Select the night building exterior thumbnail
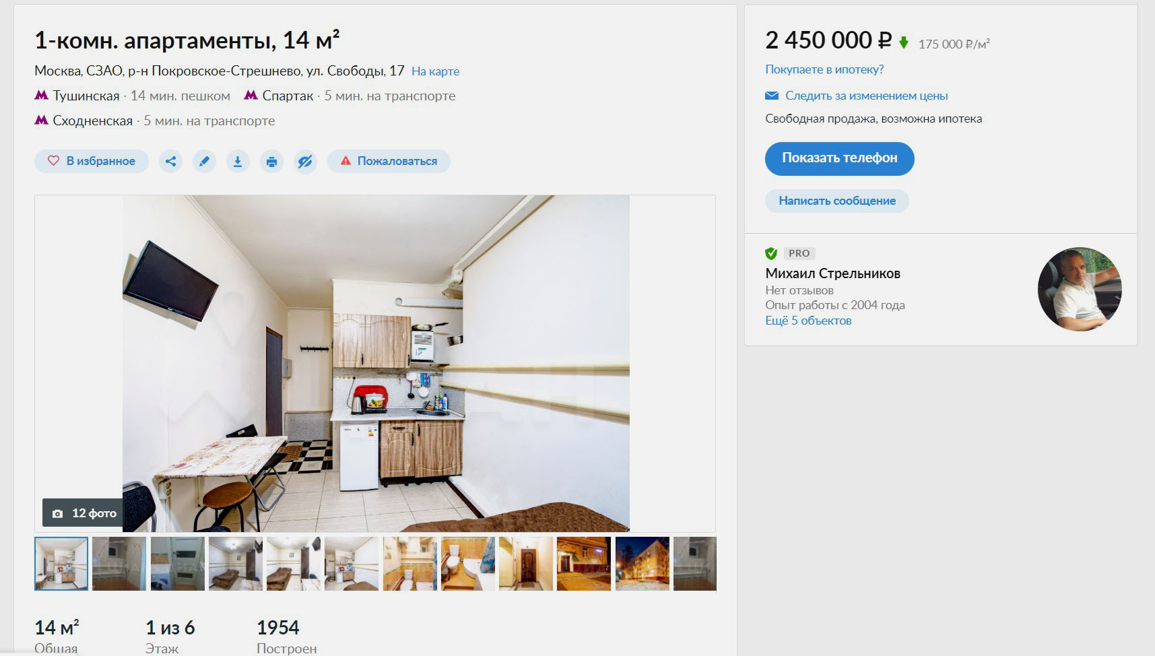Viewport: 1155px width, 656px height. [x=642, y=564]
